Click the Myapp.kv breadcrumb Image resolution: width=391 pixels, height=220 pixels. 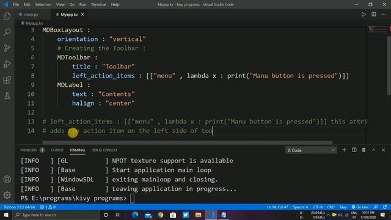[32, 23]
